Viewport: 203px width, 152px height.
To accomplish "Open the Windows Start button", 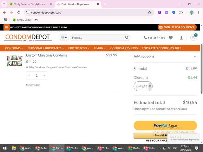I will pyautogui.click(x=5, y=148).
